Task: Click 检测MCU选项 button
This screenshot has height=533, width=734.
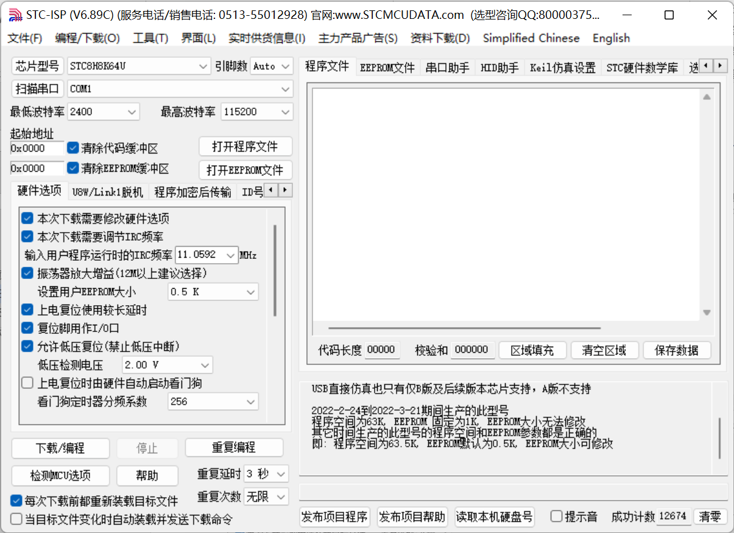Action: pyautogui.click(x=60, y=476)
